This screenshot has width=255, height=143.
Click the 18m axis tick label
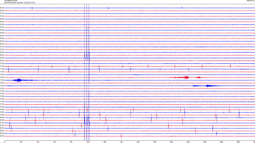coord(155,142)
